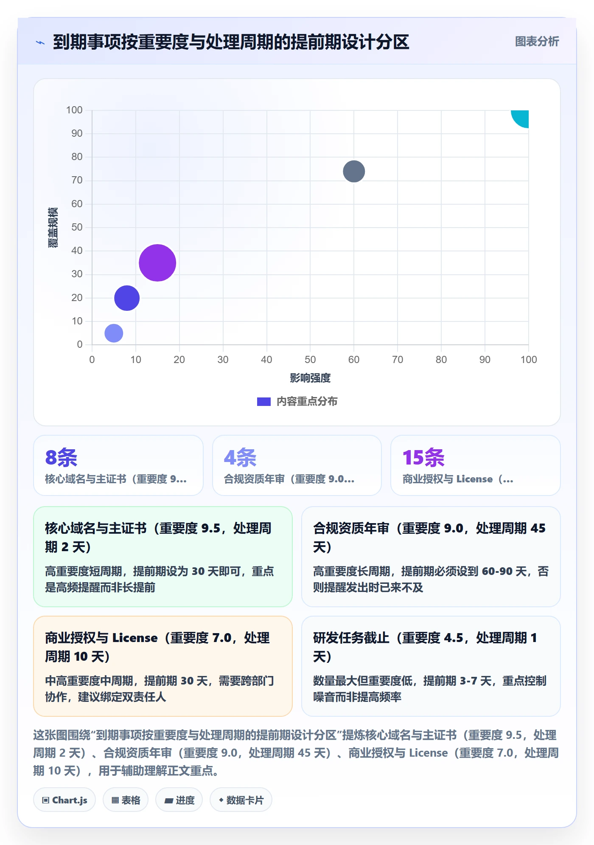The image size is (594, 845).
Task: Click the 覆盖规模 y-axis title
Action: pyautogui.click(x=53, y=228)
